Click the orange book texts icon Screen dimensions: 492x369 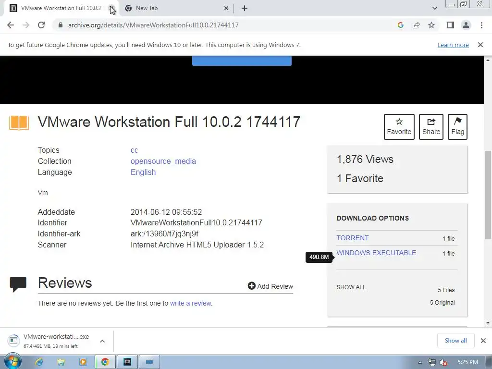[x=19, y=123]
